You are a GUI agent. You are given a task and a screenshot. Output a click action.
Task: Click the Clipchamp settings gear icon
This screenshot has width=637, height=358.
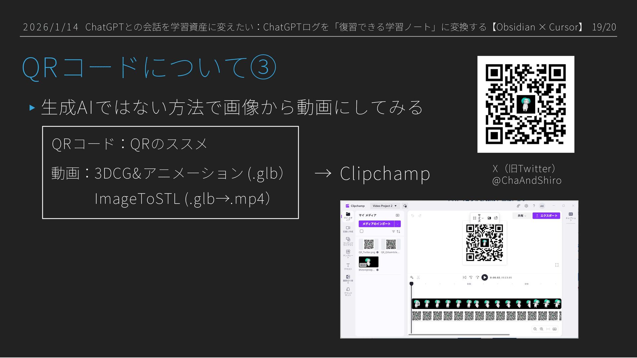point(526,206)
